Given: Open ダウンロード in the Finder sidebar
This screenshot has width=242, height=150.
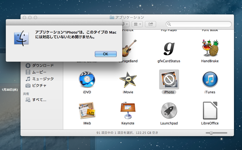Looking at the screenshot, I should pos(43,66).
